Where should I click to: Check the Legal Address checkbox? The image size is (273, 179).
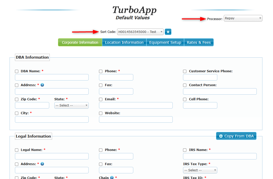coord(17,164)
